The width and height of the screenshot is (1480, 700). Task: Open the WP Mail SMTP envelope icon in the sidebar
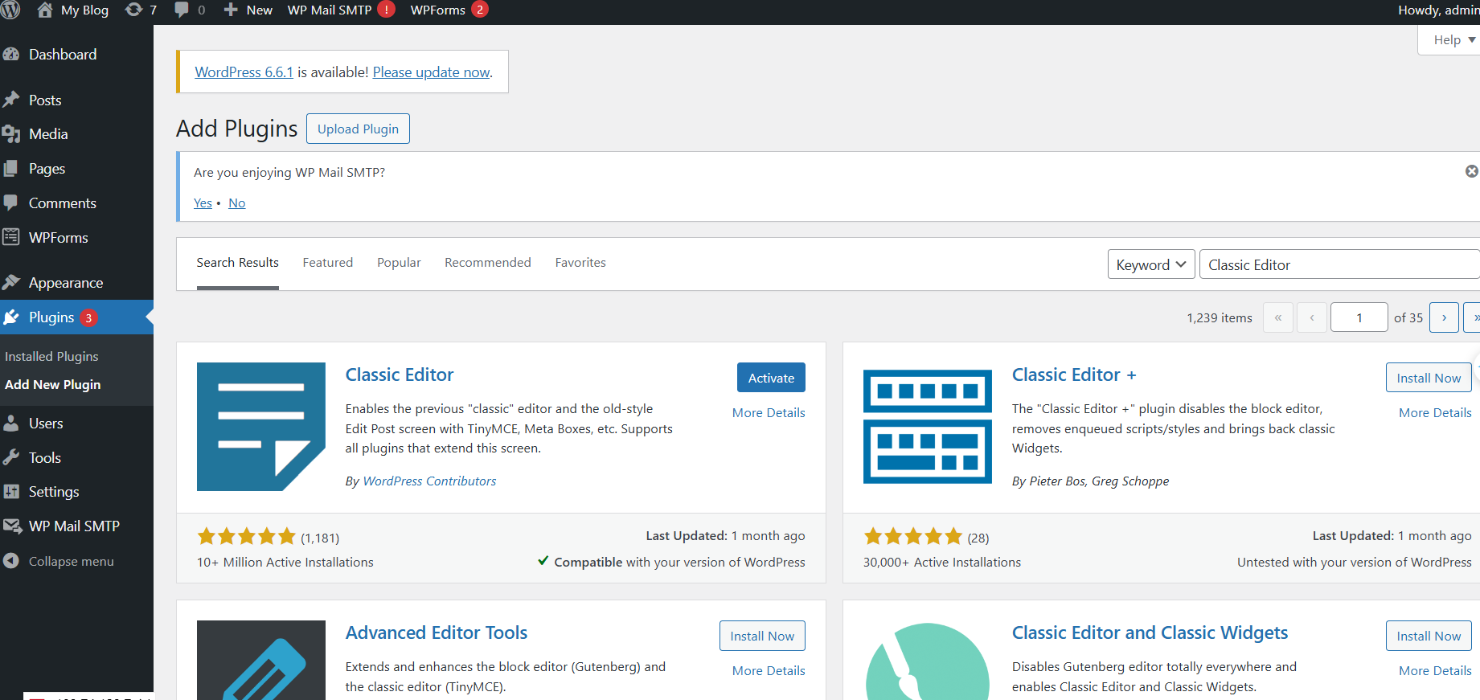12,526
